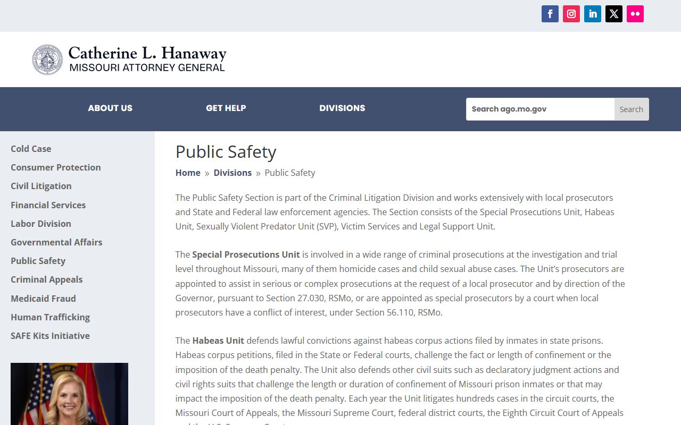
Task: Select Public Safety in sidebar
Action: (x=38, y=261)
